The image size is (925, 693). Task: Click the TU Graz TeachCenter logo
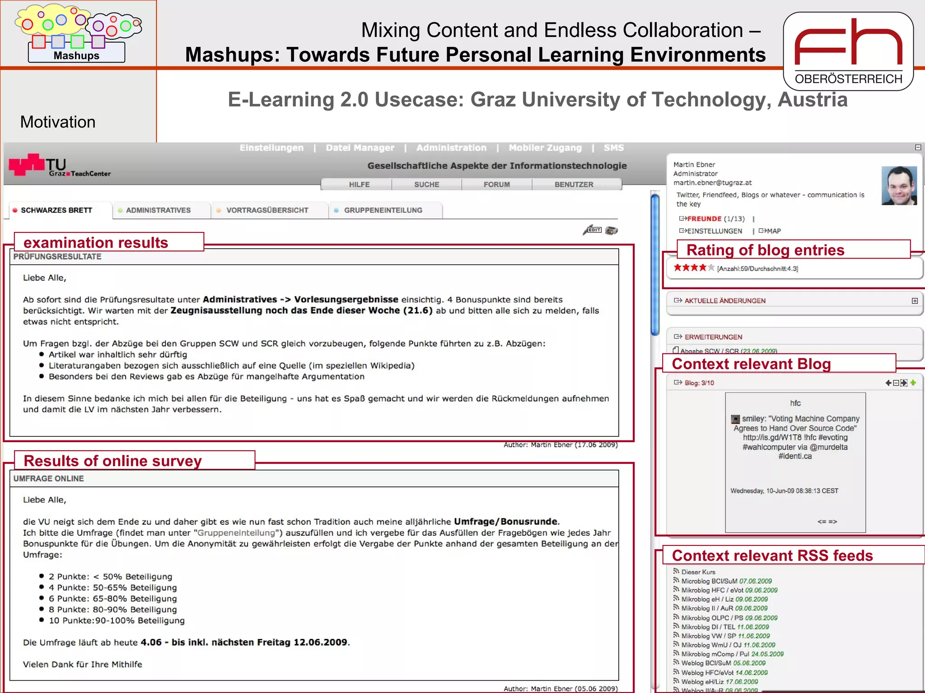click(60, 166)
